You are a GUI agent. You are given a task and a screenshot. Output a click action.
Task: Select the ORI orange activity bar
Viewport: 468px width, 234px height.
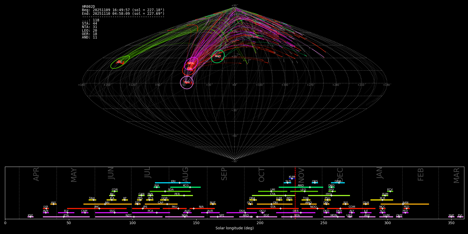pyautogui.click(x=275, y=204)
